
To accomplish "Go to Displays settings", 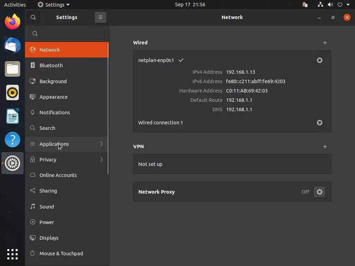I will point(49,238).
